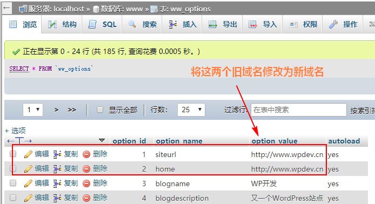Select checkbox for blogdescription row

(13, 198)
